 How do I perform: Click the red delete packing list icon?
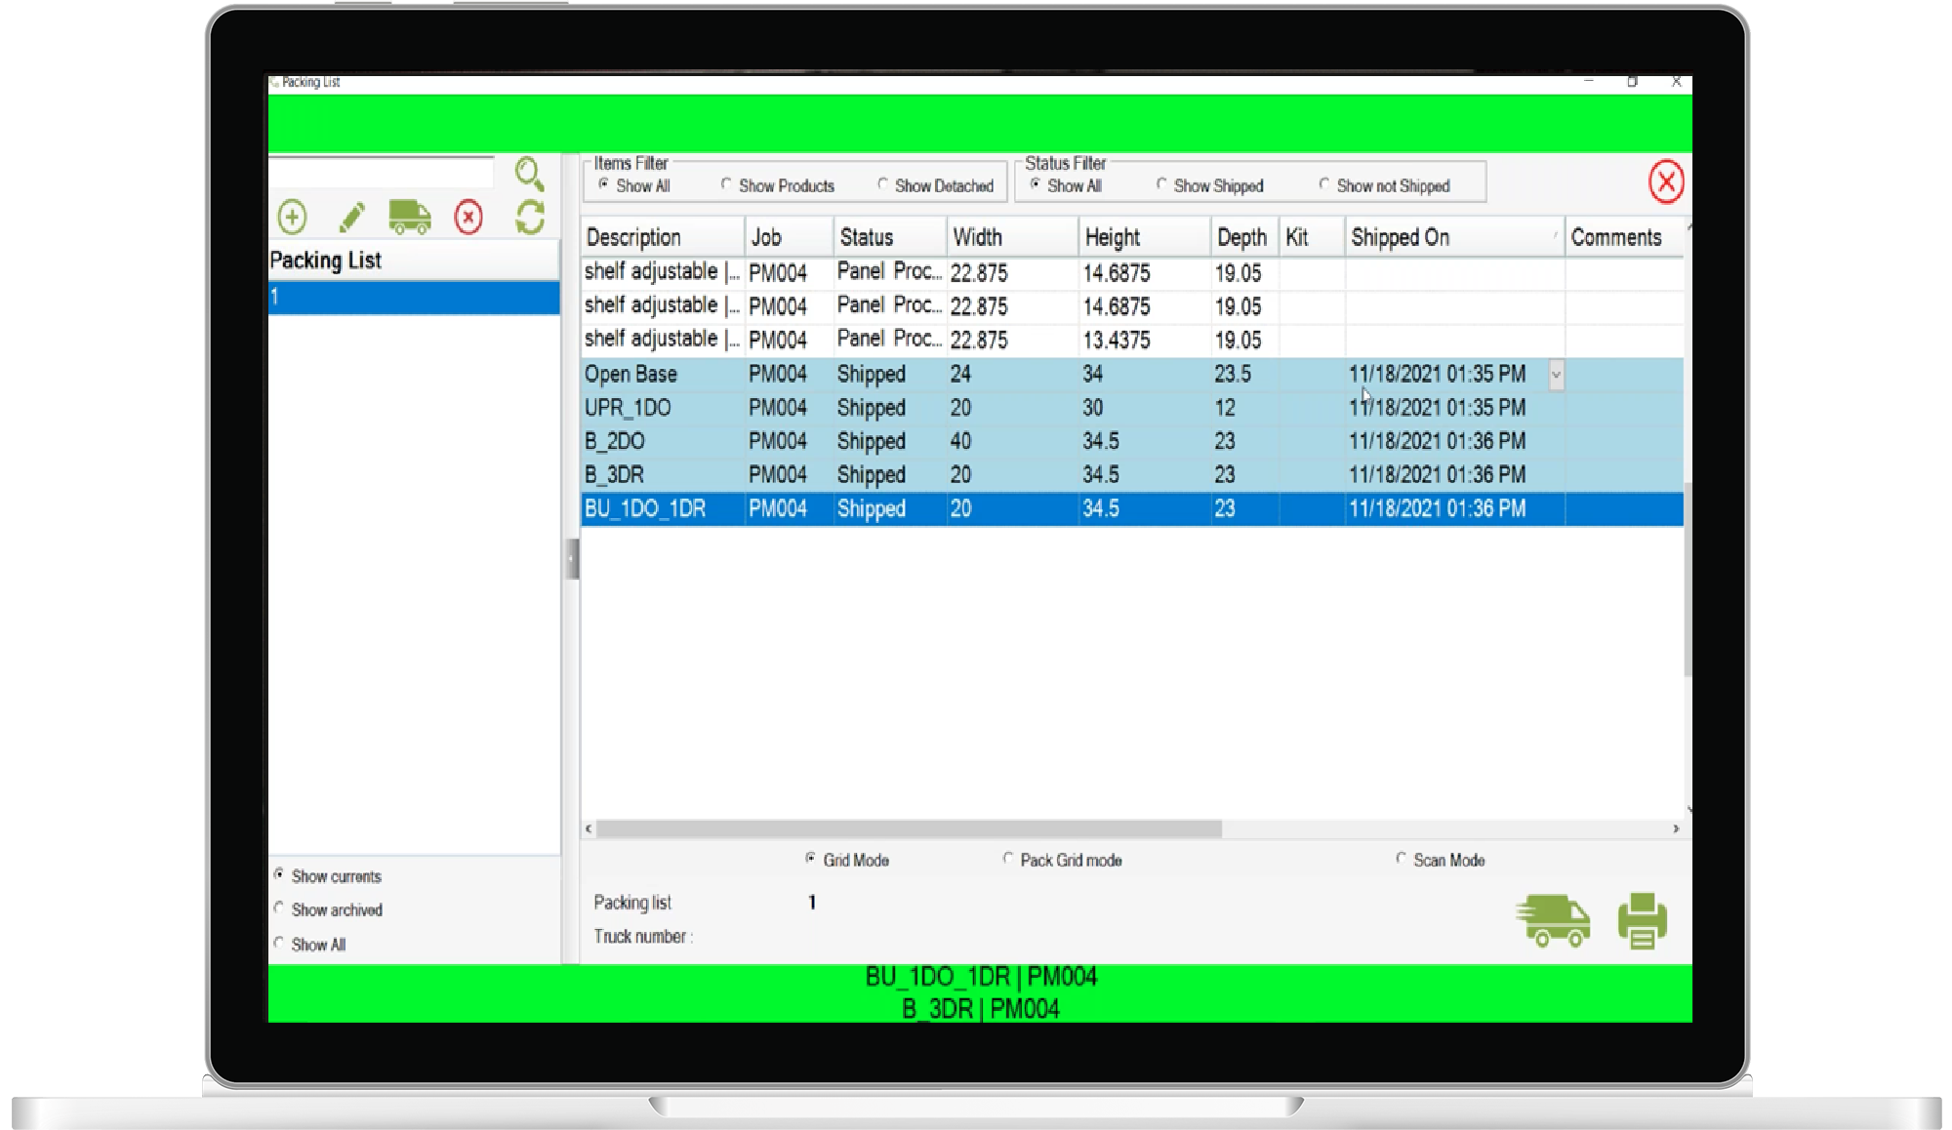pyautogui.click(x=468, y=217)
